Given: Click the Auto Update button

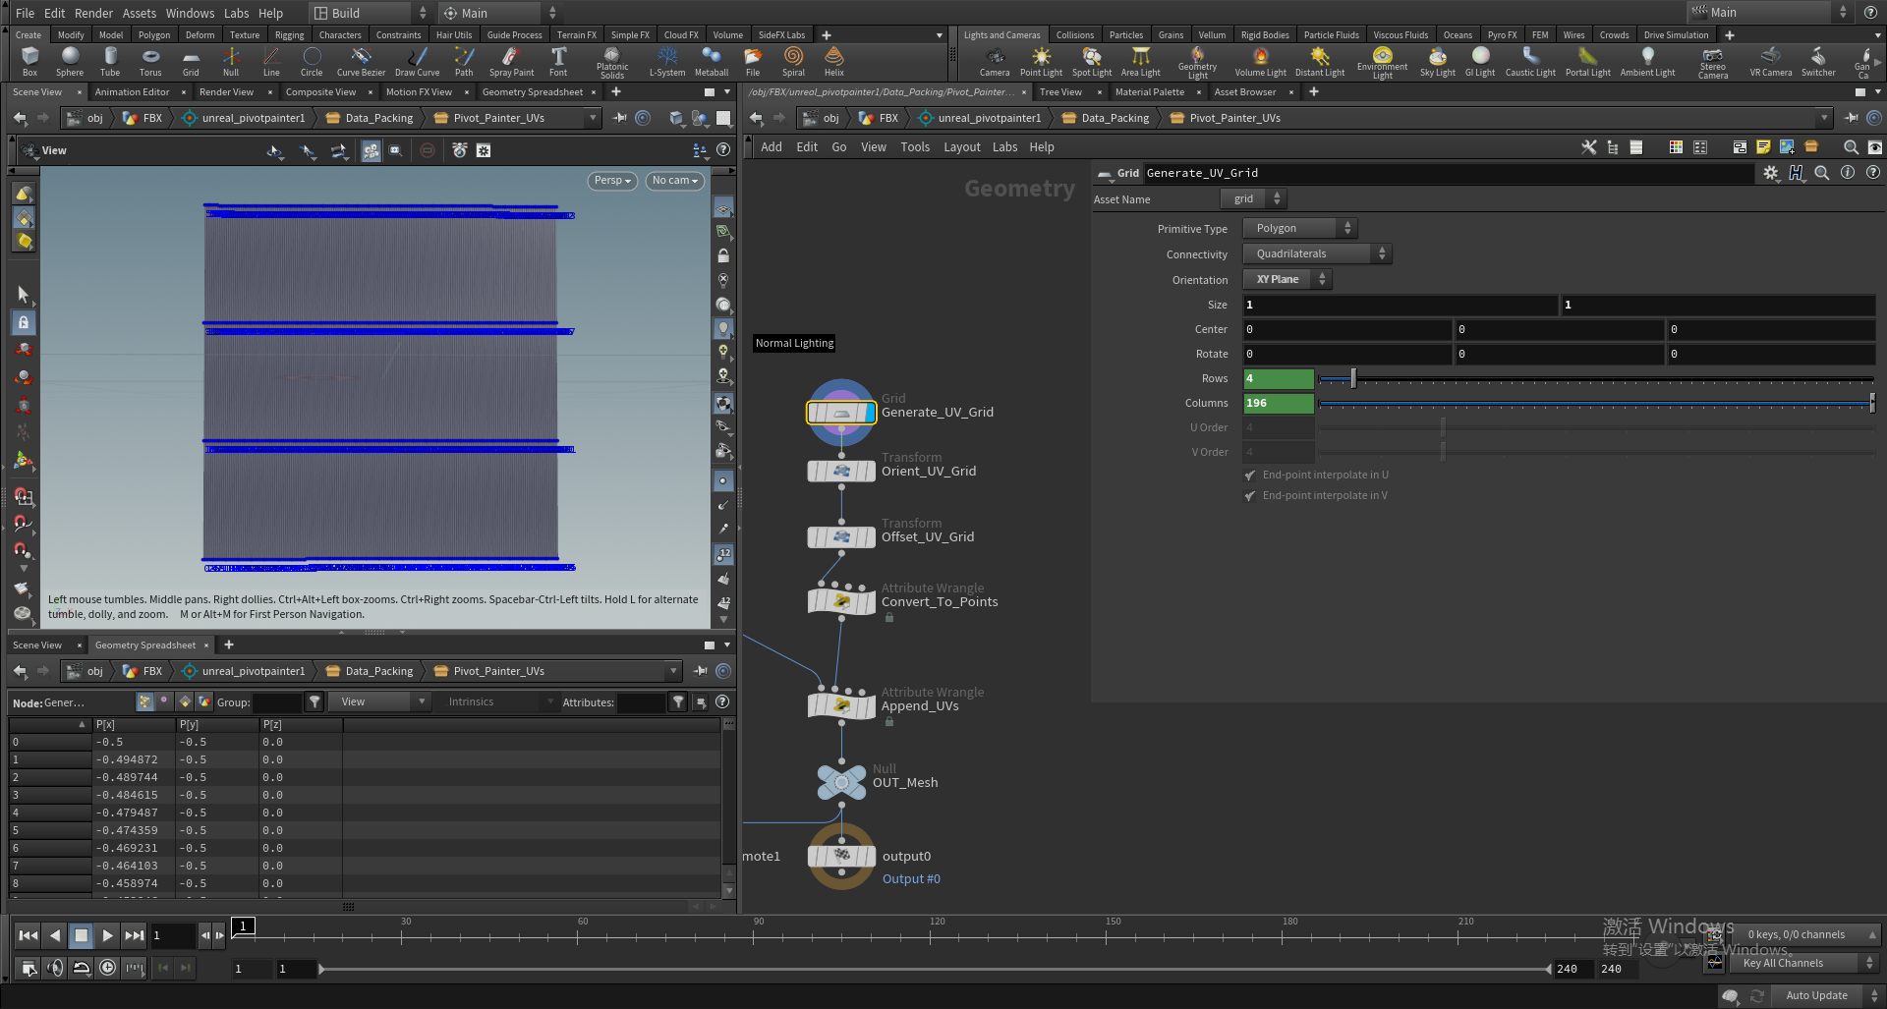Looking at the screenshot, I should [x=1816, y=995].
